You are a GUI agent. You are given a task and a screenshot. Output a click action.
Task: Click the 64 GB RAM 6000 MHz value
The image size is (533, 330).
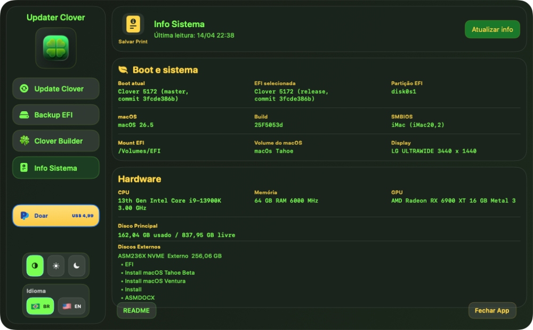point(286,201)
